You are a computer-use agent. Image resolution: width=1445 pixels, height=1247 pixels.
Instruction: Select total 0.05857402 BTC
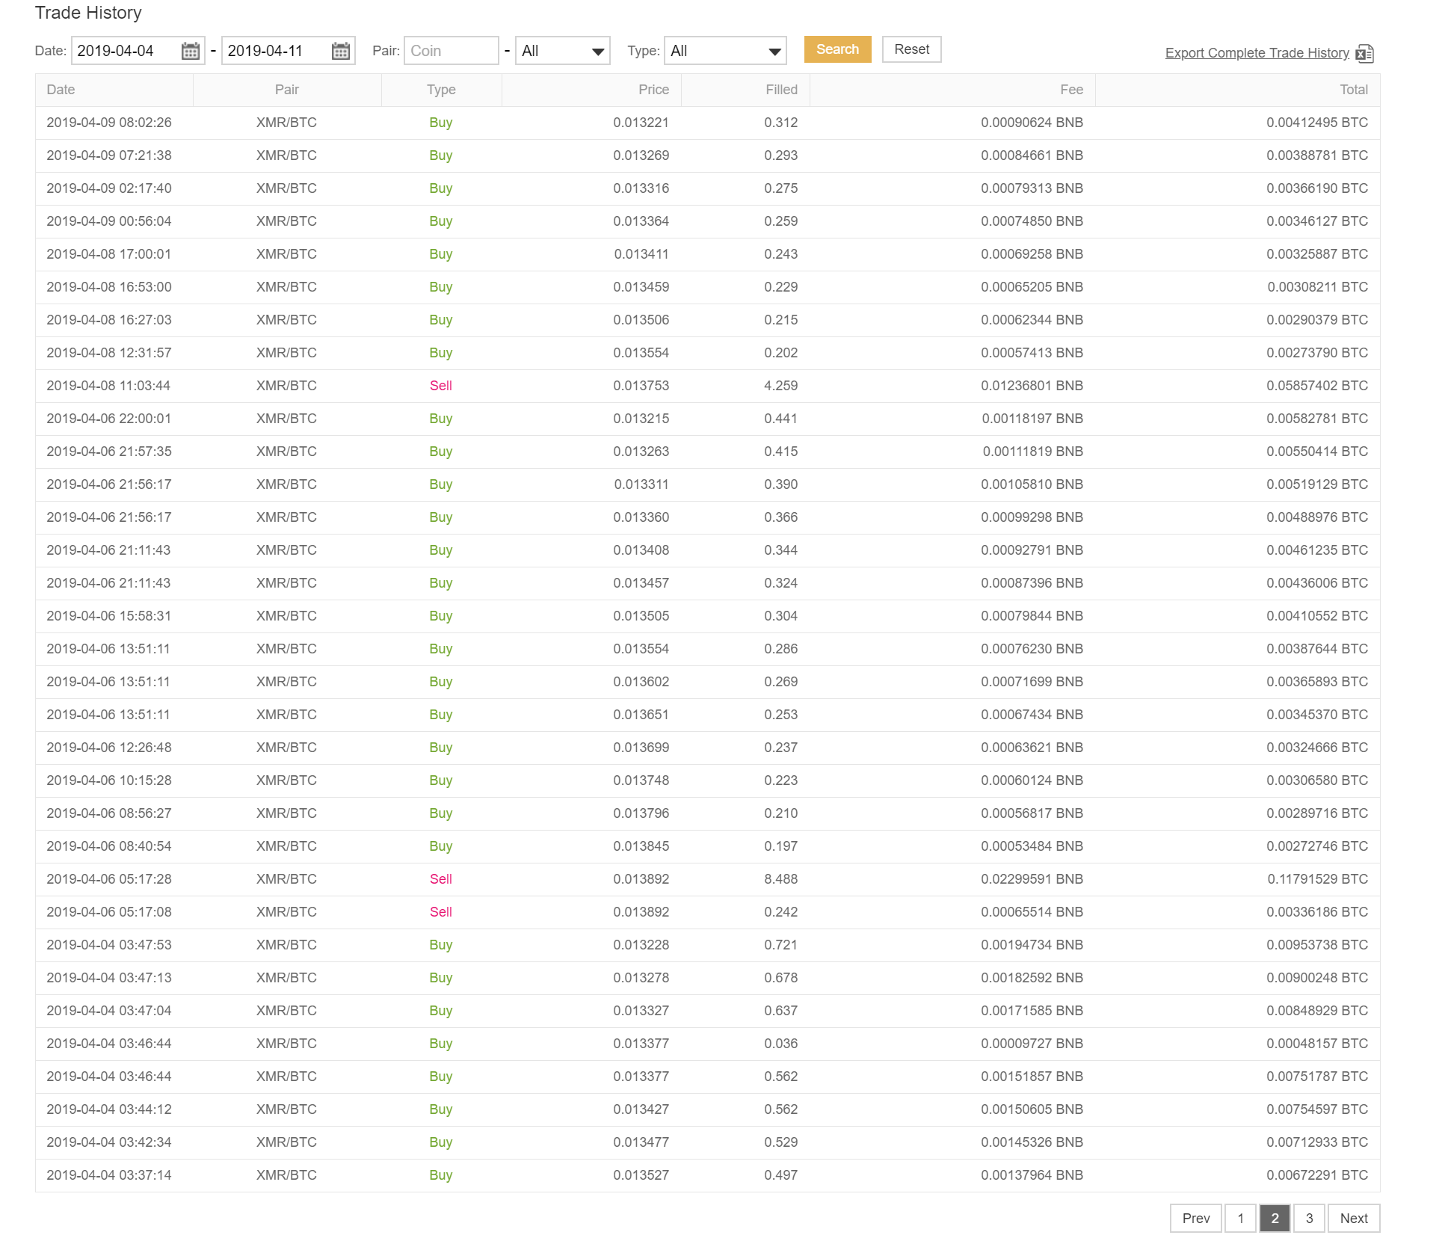(x=1317, y=386)
